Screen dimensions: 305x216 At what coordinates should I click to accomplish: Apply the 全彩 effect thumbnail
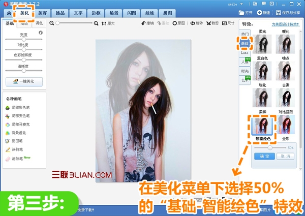(286, 125)
